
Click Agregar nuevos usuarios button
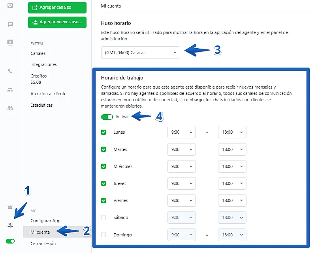(57, 22)
